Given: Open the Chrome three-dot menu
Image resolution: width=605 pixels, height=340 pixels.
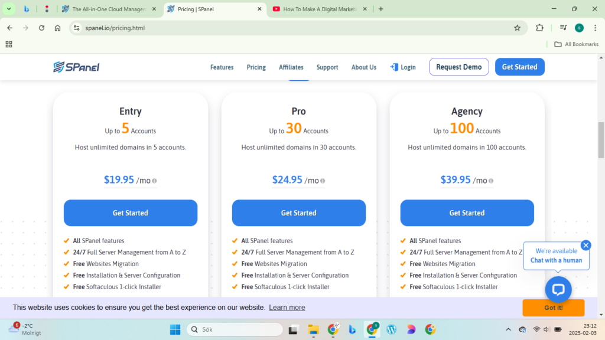Looking at the screenshot, I should [x=596, y=28].
